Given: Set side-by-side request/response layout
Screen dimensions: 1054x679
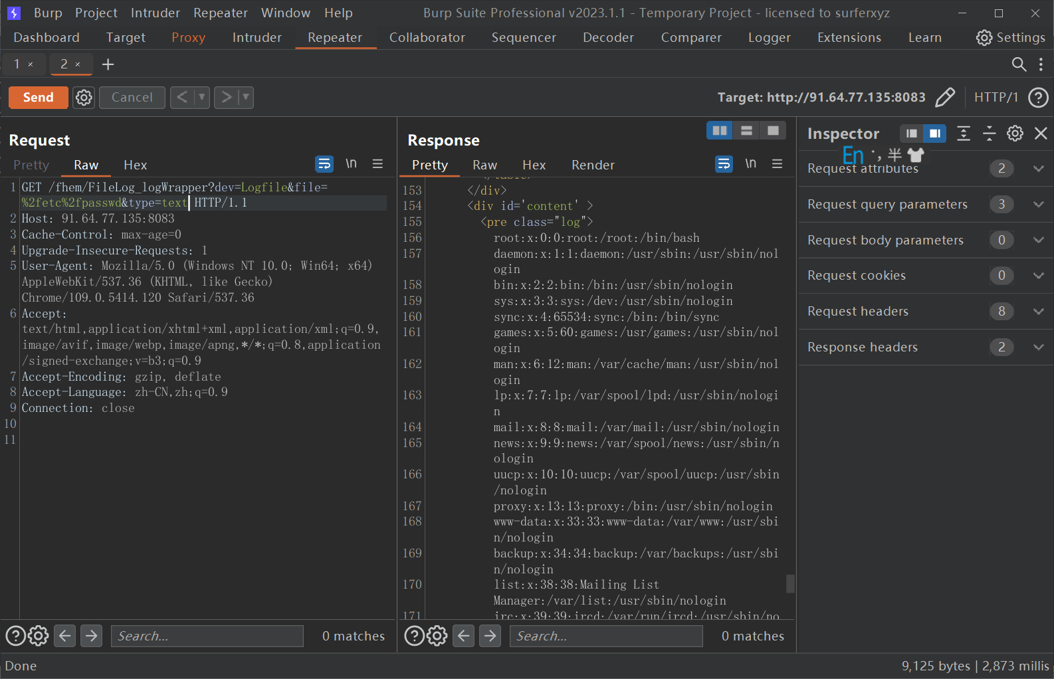Looking at the screenshot, I should coord(720,131).
